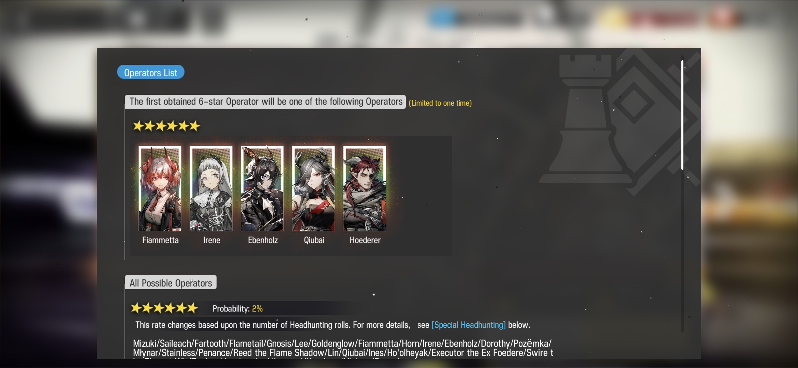Select Hoederer's operator portrait
The image size is (798, 368).
(x=365, y=189)
